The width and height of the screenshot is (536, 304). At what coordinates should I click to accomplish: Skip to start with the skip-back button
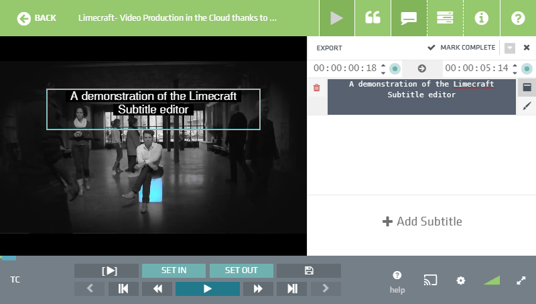click(x=123, y=289)
